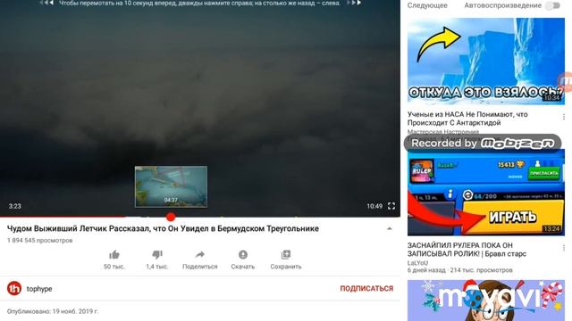
Task: Subscribe with the ПОДПИСАТЬСЯ button
Action: [x=366, y=289]
